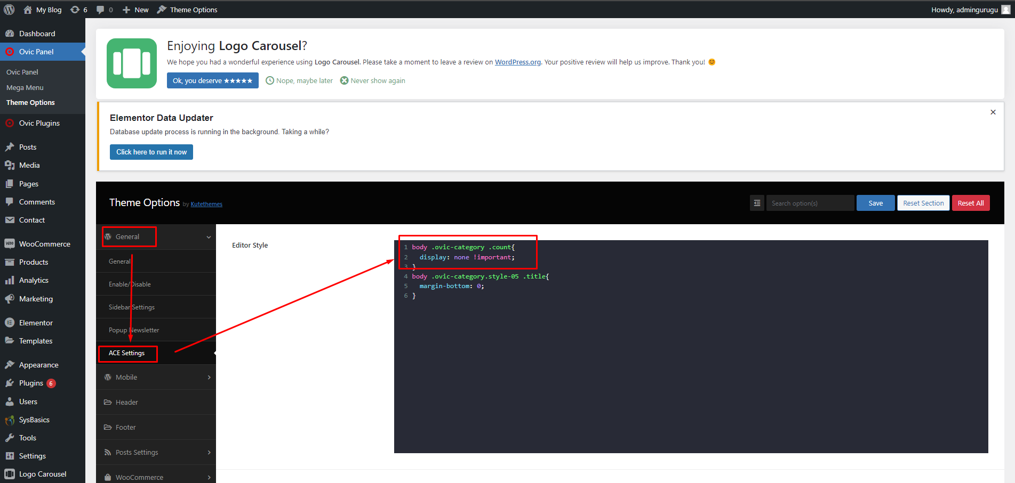The height and width of the screenshot is (483, 1015).
Task: Open the Media library icon
Action: click(10, 165)
